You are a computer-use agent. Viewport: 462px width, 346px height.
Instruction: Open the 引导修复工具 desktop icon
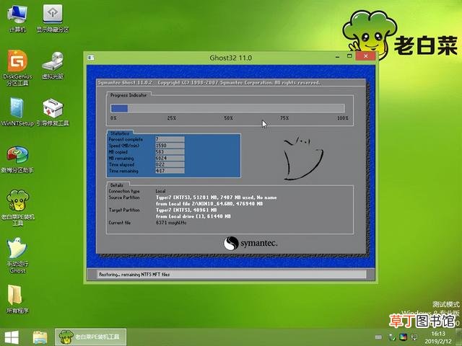53,112
